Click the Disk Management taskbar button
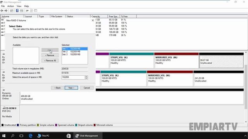Image resolution: width=248 pixels, height=139 pixels. tap(88, 136)
